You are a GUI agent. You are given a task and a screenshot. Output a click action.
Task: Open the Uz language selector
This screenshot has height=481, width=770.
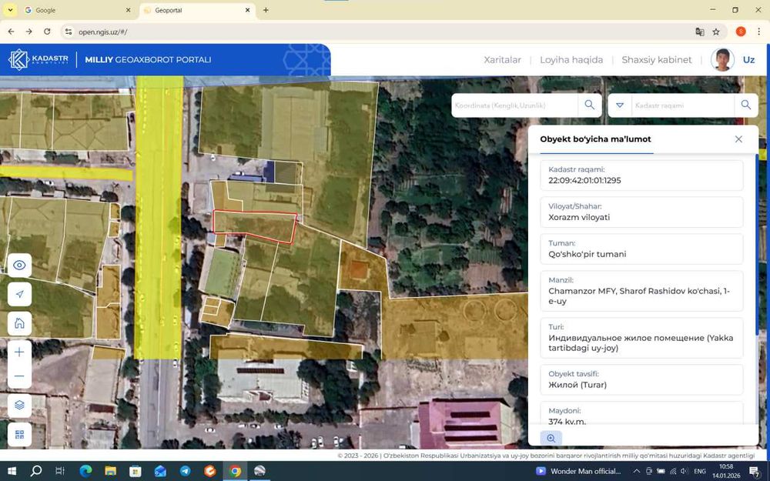(748, 60)
